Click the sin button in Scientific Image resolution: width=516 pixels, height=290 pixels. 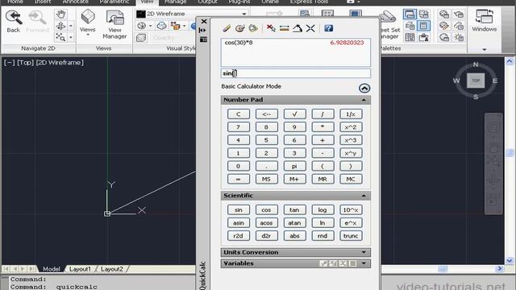(239, 209)
